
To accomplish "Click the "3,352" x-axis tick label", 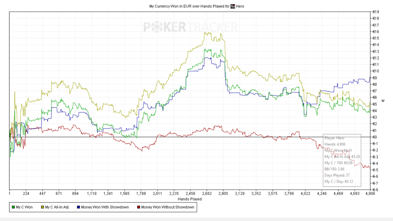I will [256, 194].
